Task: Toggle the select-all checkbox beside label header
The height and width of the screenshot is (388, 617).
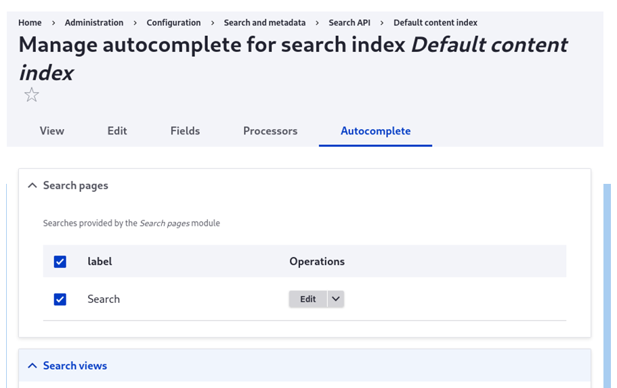Action: 60,262
